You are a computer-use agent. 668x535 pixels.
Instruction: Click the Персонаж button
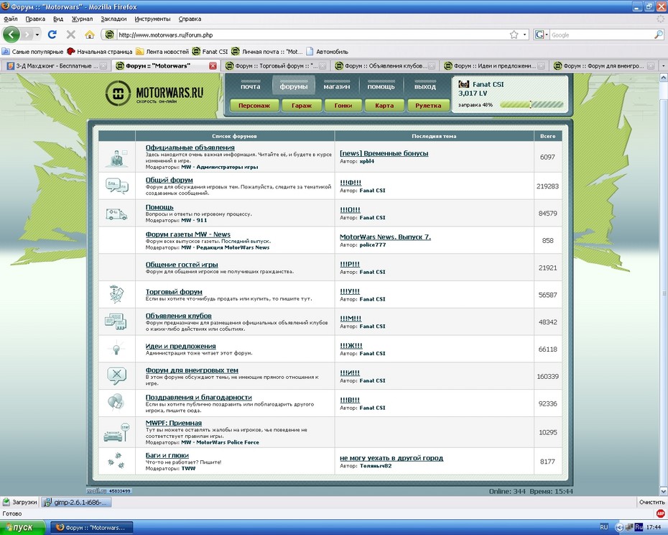click(254, 106)
